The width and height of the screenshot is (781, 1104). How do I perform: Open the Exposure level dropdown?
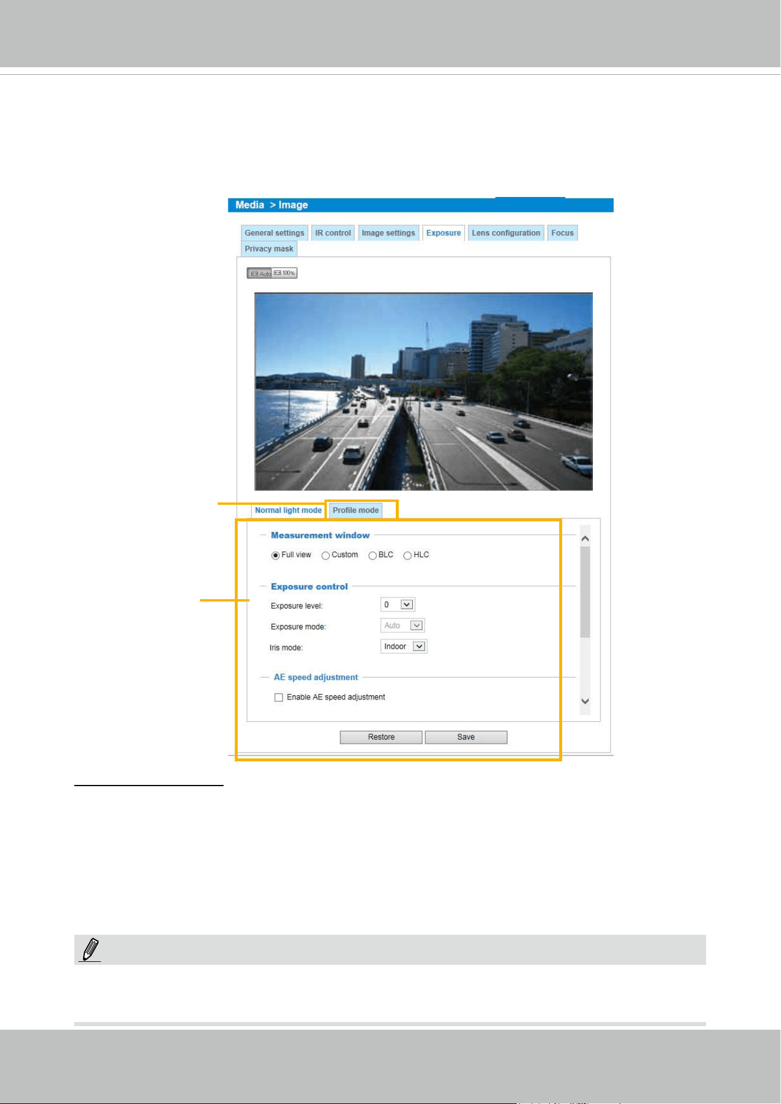pyautogui.click(x=398, y=604)
